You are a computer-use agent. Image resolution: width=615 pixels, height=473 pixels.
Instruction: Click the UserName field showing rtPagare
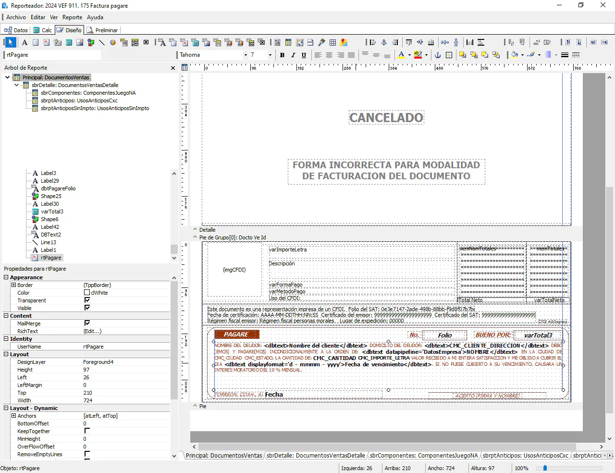coord(126,347)
